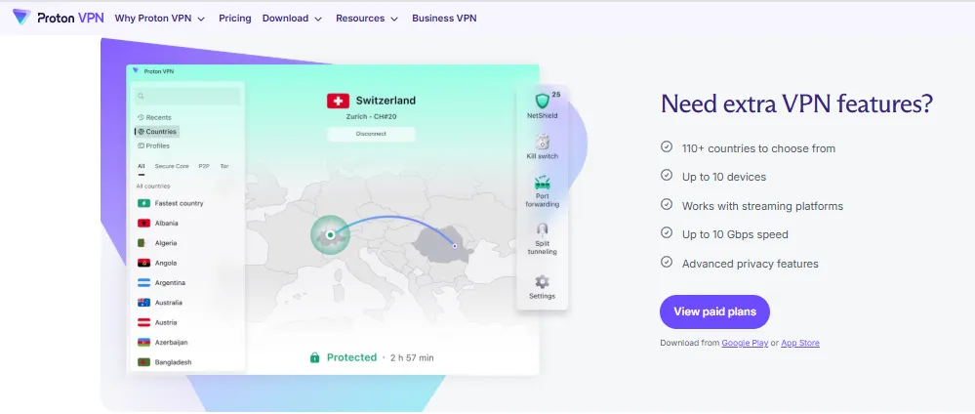Switch to the Secure Core tab

point(172,166)
